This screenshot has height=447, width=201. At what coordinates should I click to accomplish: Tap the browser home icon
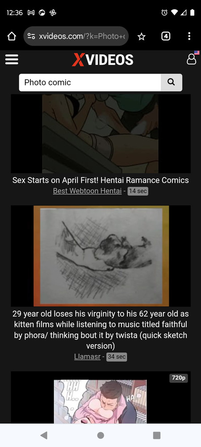coord(11,36)
